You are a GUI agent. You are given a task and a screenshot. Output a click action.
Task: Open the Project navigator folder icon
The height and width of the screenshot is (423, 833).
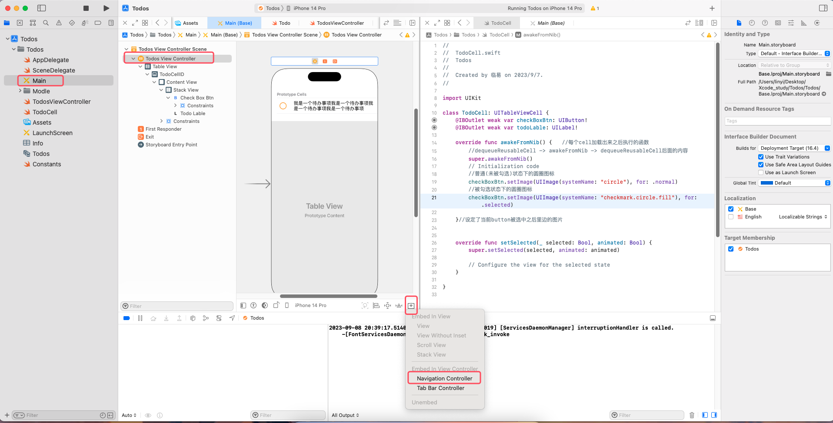point(7,23)
